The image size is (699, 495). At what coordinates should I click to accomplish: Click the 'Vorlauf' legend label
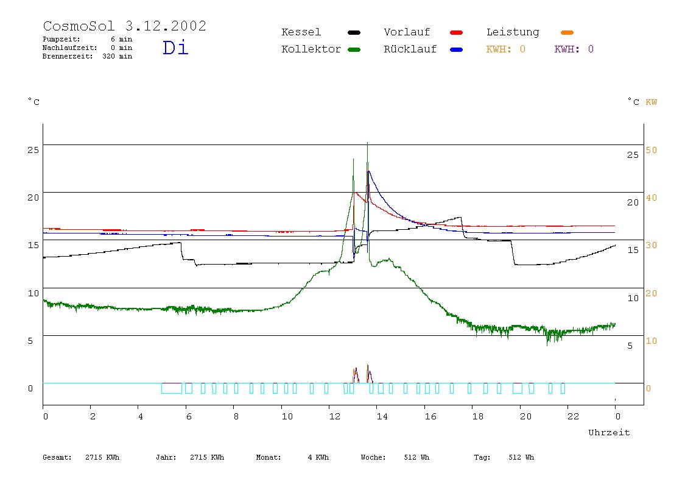tap(407, 32)
